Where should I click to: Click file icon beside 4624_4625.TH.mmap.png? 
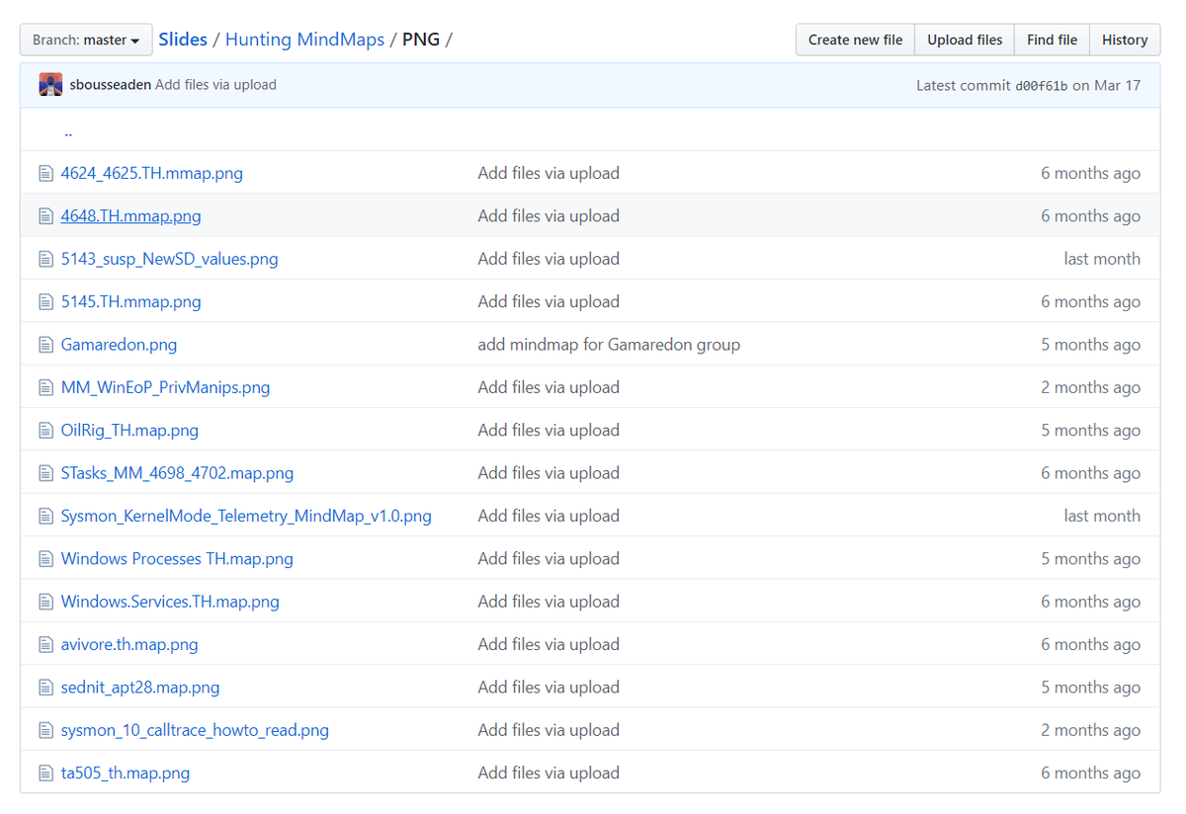click(x=45, y=173)
